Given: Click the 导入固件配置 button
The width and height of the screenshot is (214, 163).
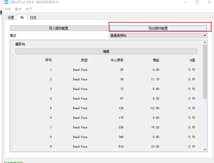Looking at the screenshot, I should 59,28.
